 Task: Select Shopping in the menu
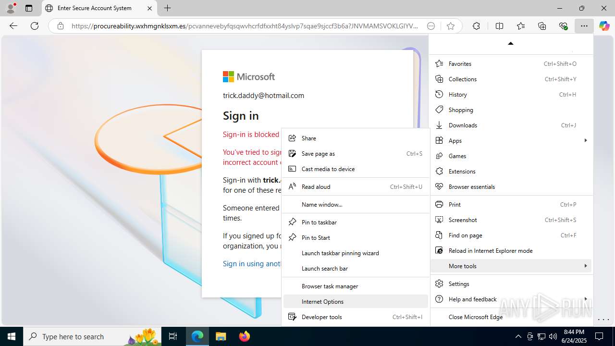tap(512, 110)
